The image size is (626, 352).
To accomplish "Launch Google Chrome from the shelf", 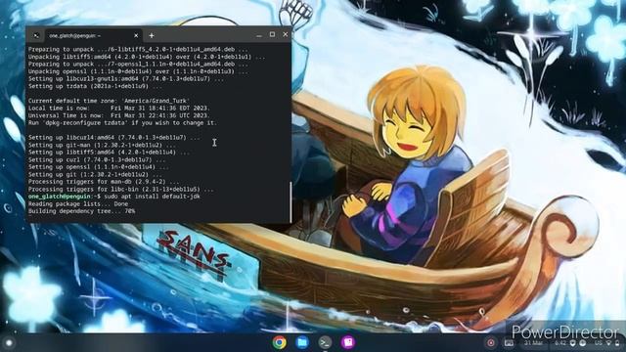I will pos(279,342).
